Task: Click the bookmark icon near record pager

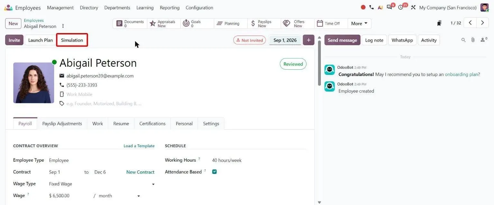Action: coord(439,23)
